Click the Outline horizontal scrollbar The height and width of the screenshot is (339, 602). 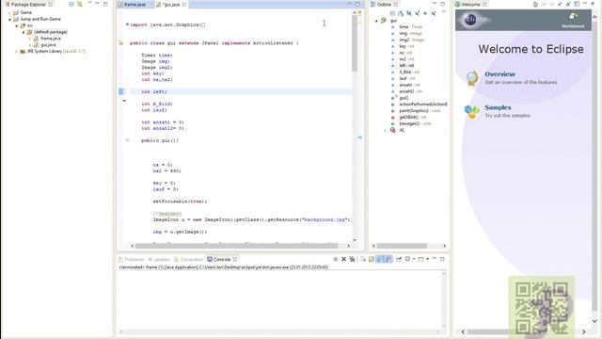pos(402,246)
